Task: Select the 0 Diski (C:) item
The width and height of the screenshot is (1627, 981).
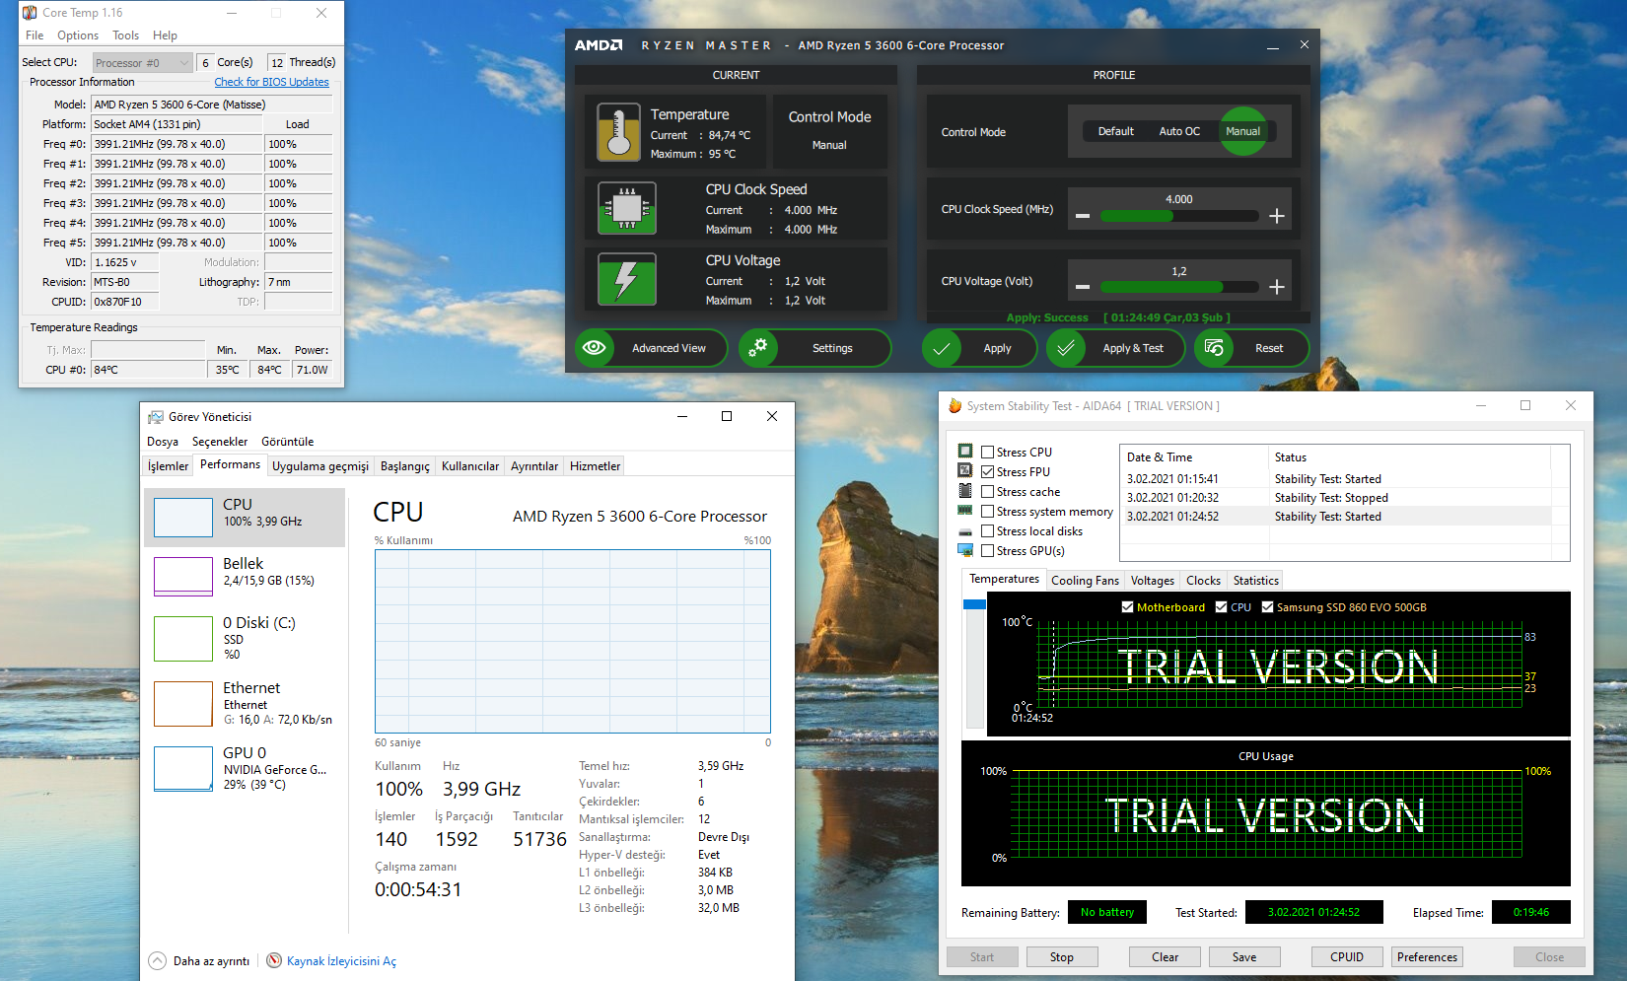Action: 245,638
